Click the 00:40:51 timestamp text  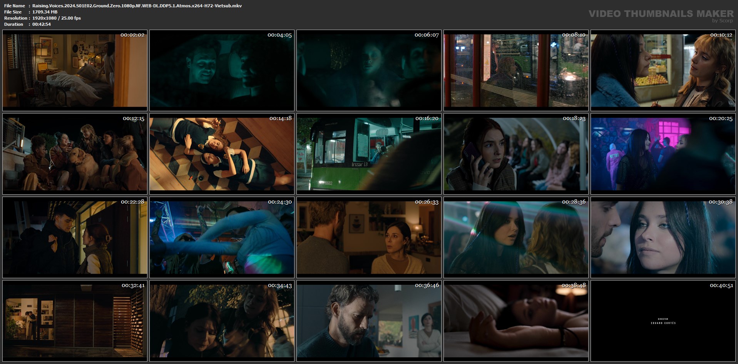click(x=721, y=286)
